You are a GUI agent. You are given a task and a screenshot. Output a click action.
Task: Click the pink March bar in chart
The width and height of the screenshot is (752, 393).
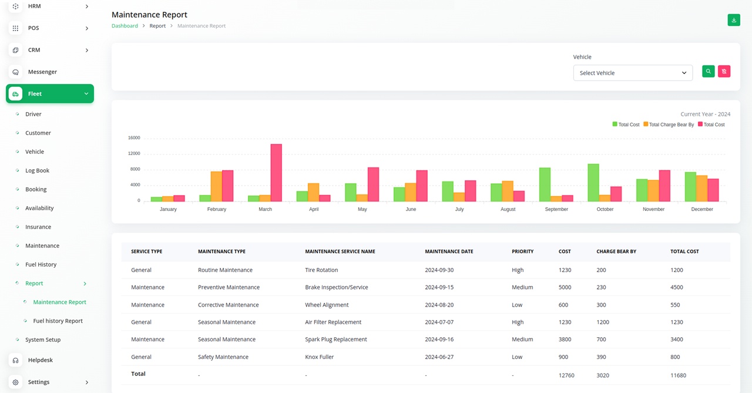(x=276, y=173)
